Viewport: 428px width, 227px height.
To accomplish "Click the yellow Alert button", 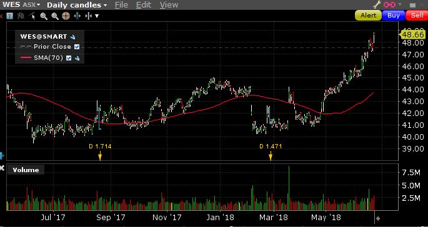I will tap(368, 16).
